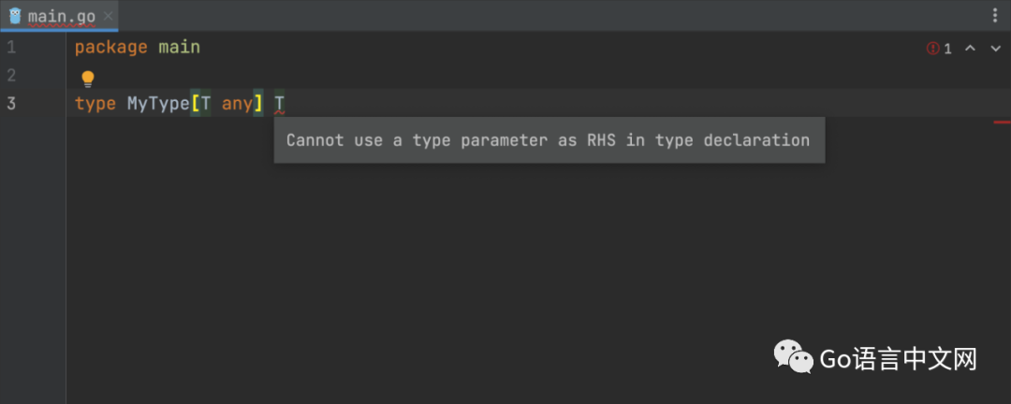Click the error tooltip message
This screenshot has height=404, width=1011.
coord(548,140)
